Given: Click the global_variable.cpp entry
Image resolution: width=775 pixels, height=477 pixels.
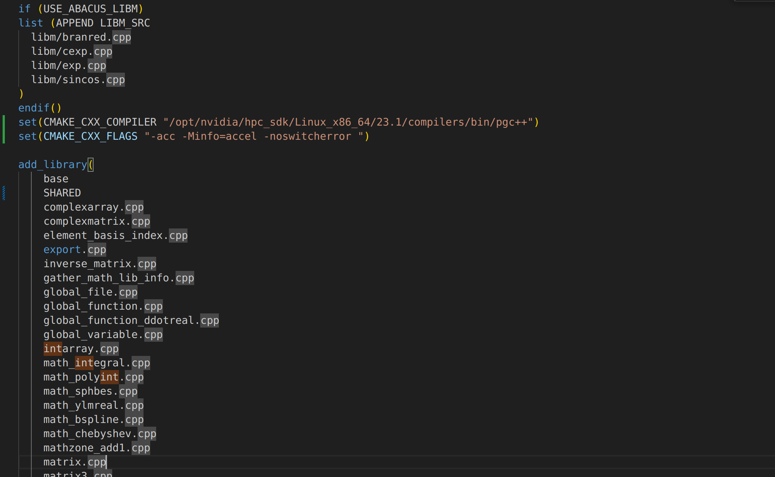Looking at the screenshot, I should (x=103, y=334).
